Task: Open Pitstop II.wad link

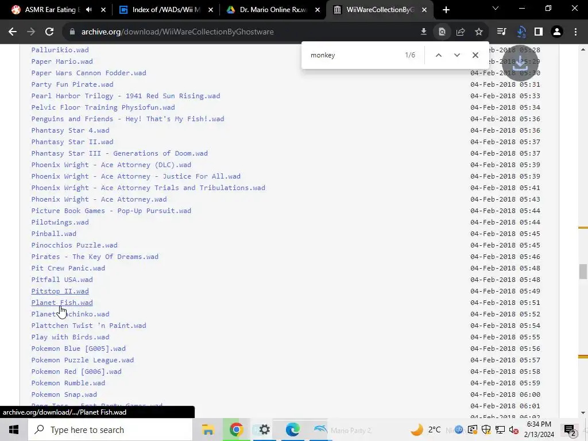Action: point(60,291)
